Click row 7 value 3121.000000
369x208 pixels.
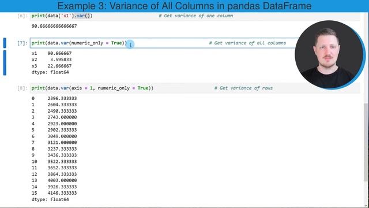62,143
